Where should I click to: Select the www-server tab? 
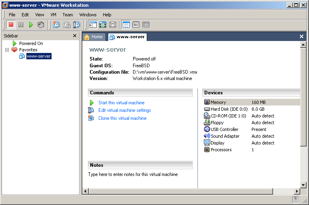[128, 37]
